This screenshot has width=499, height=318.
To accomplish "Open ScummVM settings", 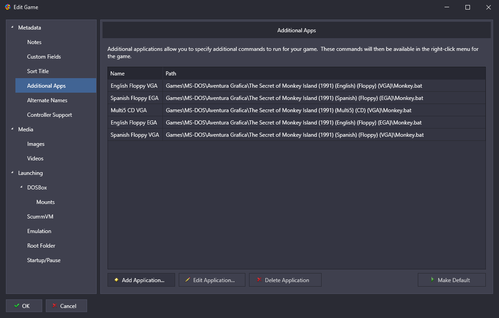I will 40,217.
